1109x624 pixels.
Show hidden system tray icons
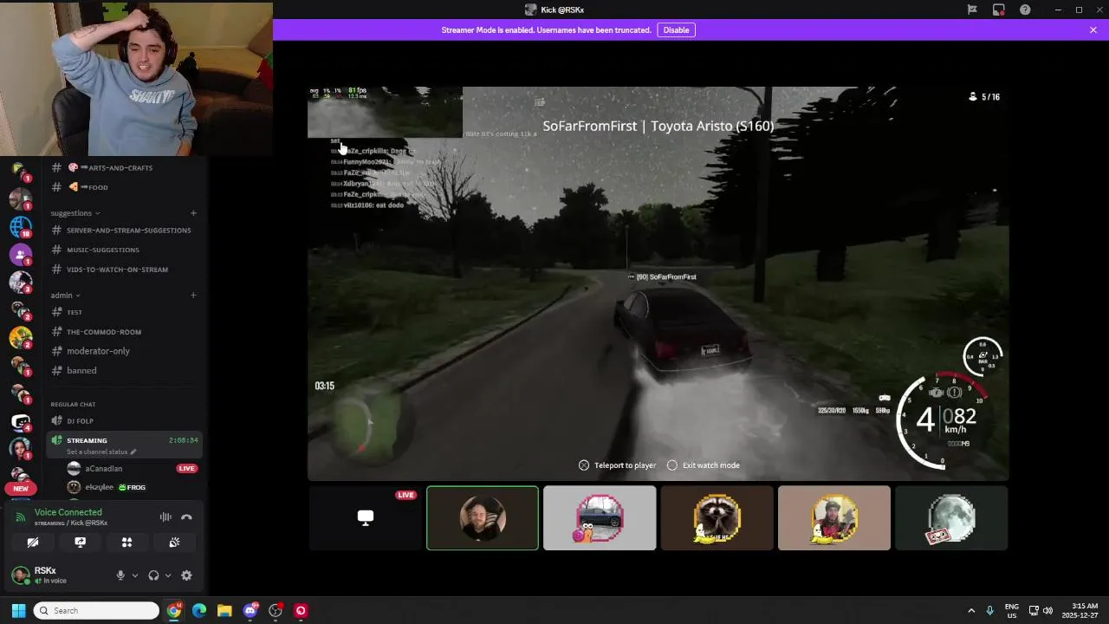(x=971, y=611)
